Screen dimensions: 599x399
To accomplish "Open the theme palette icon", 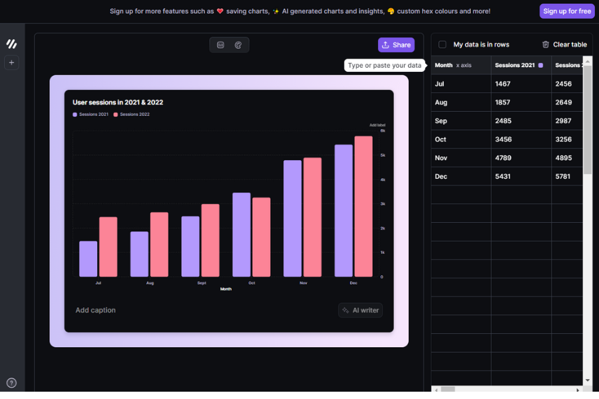I will tap(238, 45).
